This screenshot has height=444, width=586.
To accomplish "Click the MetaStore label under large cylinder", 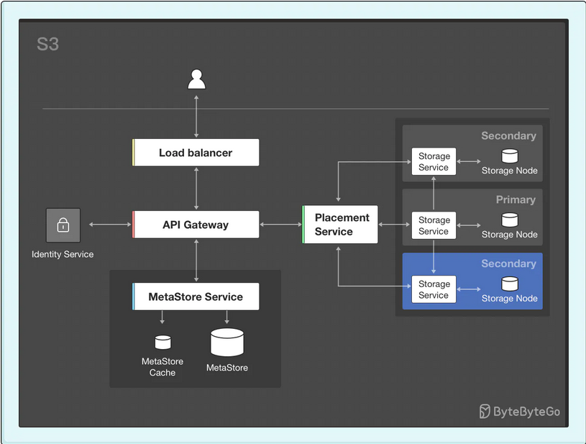I will (x=227, y=368).
